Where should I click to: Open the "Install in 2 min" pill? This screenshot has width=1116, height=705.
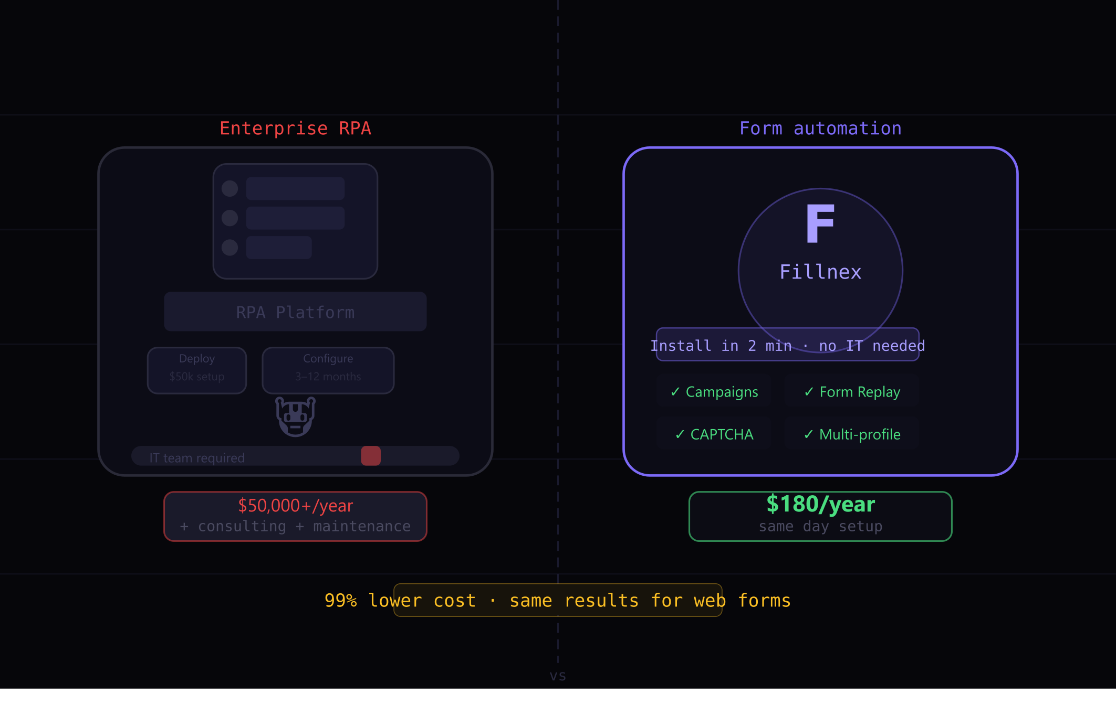click(x=788, y=345)
